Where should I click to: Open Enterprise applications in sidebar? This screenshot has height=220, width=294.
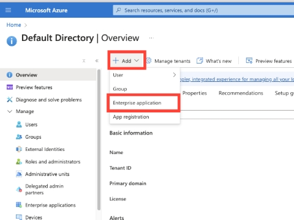[50, 205]
